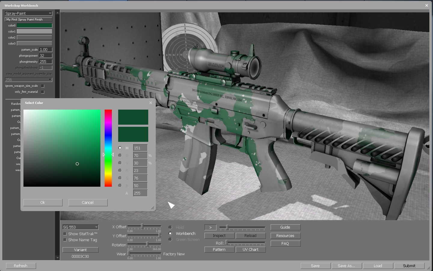This screenshot has height=271, width=433.
Task: Toggle ignore_weapon_size_scale checkbox
Action: (x=43, y=86)
